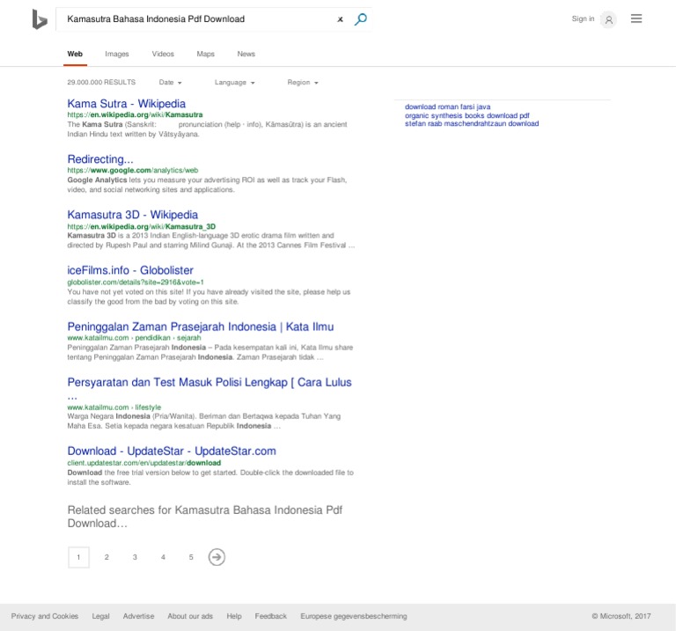The image size is (676, 631).
Task: Click the 29.000.000 RESULTS count text
Action: coord(101,83)
